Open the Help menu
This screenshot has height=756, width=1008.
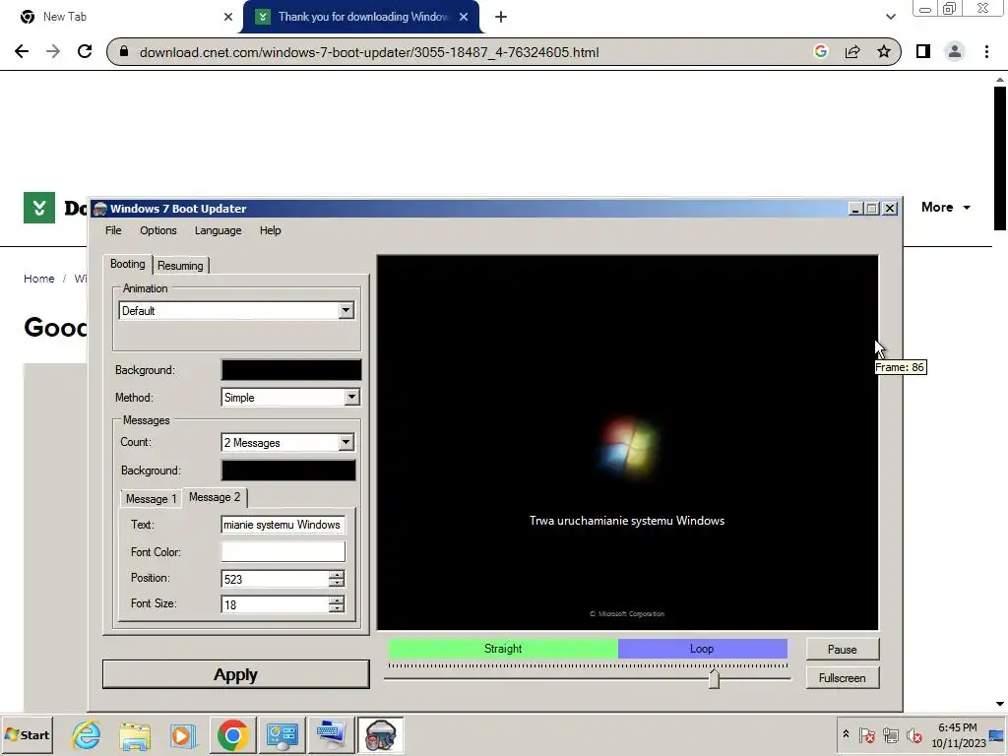(x=270, y=230)
